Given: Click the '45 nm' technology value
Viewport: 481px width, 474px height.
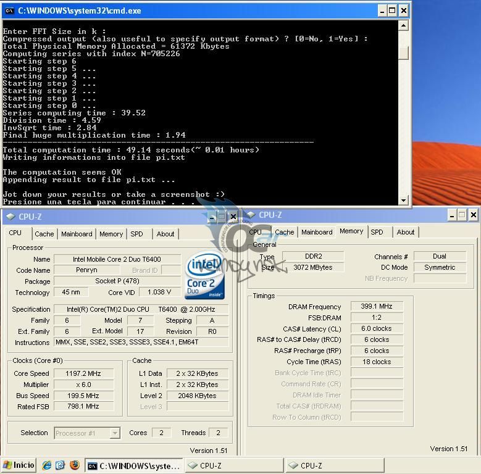Looking at the screenshot, I should pyautogui.click(x=71, y=292).
